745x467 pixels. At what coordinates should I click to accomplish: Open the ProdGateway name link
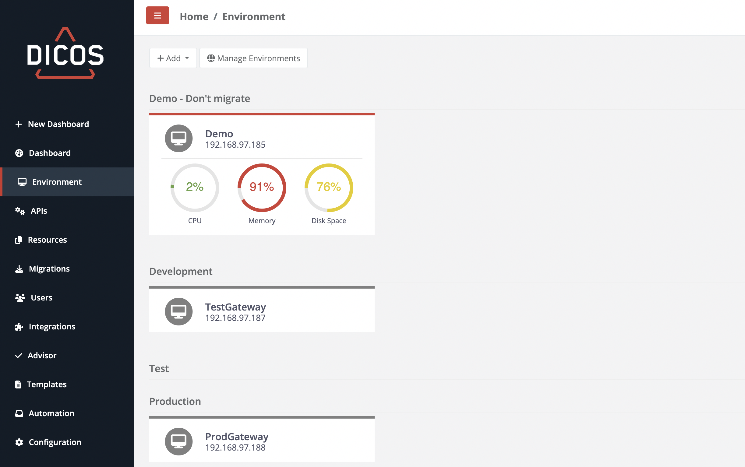pos(237,437)
